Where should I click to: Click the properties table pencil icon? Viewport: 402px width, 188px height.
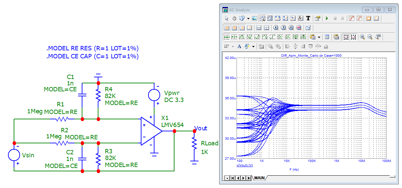pyautogui.click(x=308, y=28)
